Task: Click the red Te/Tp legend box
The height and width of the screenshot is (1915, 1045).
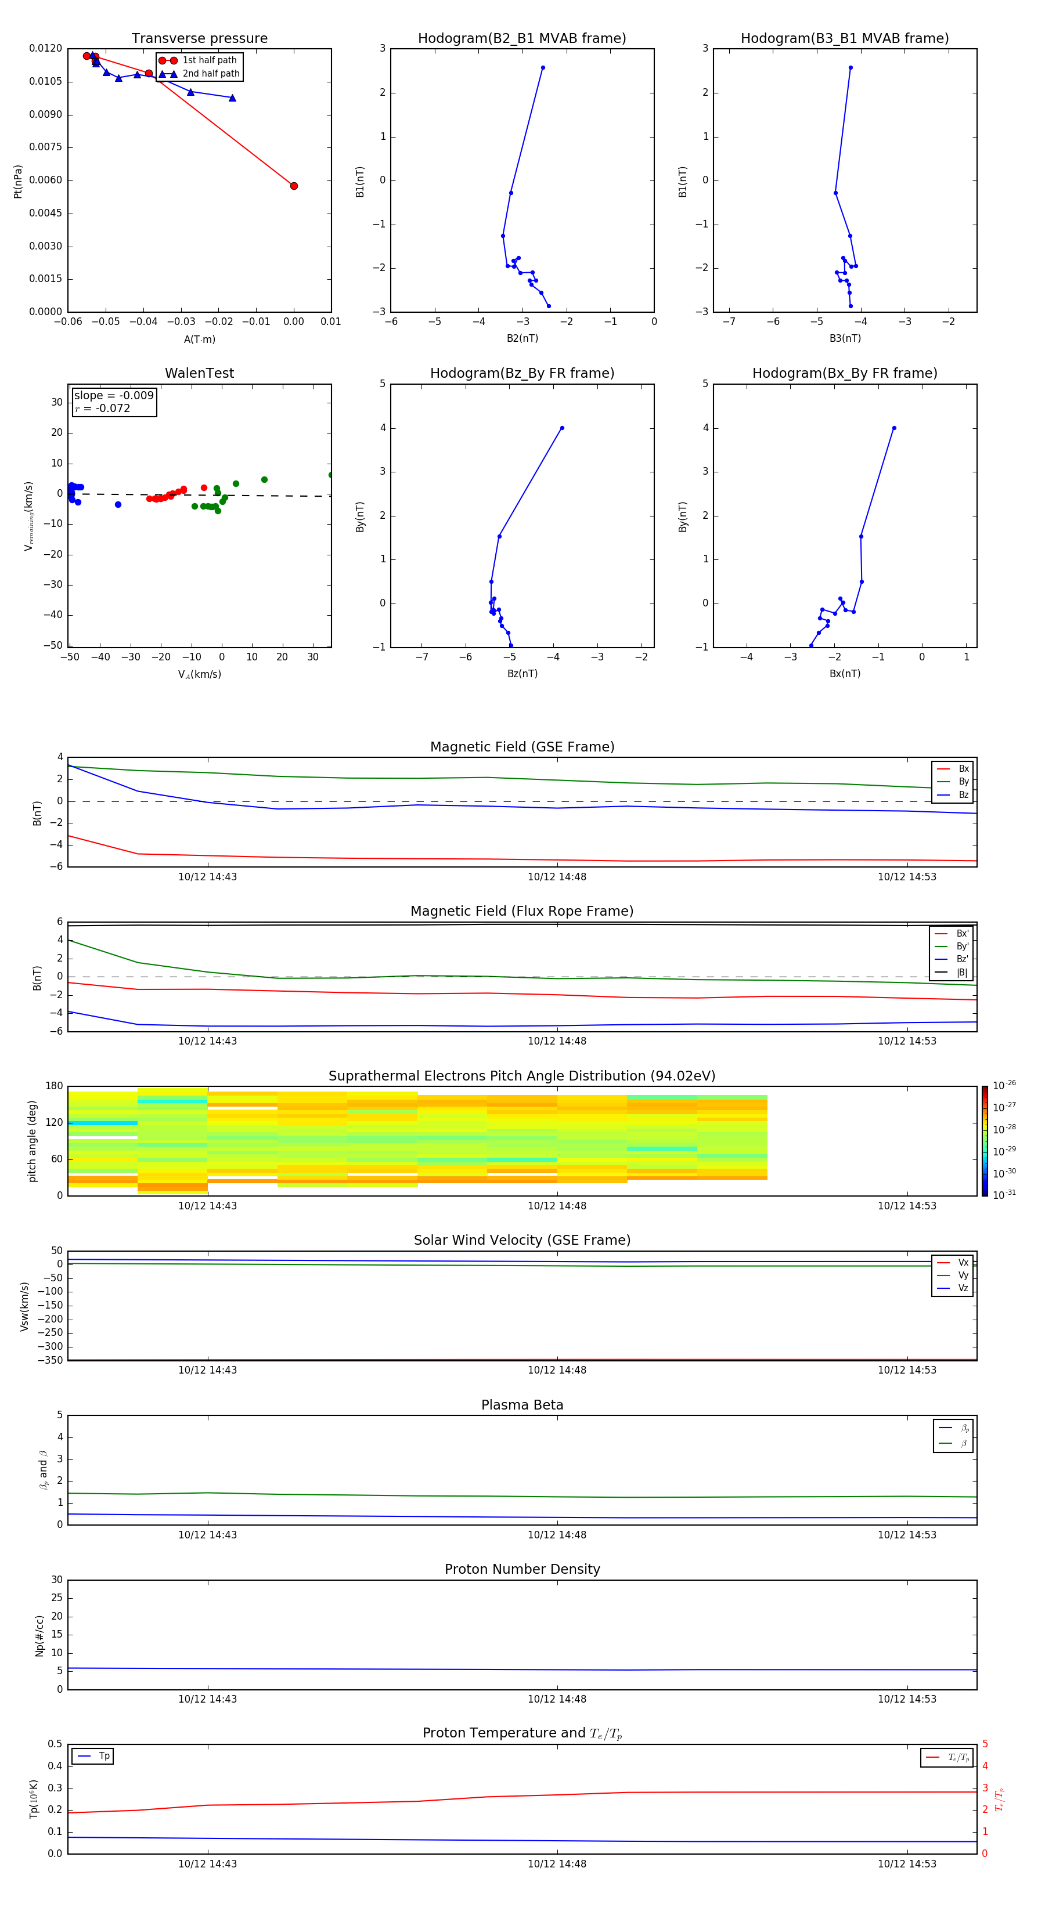Action: (x=947, y=1758)
